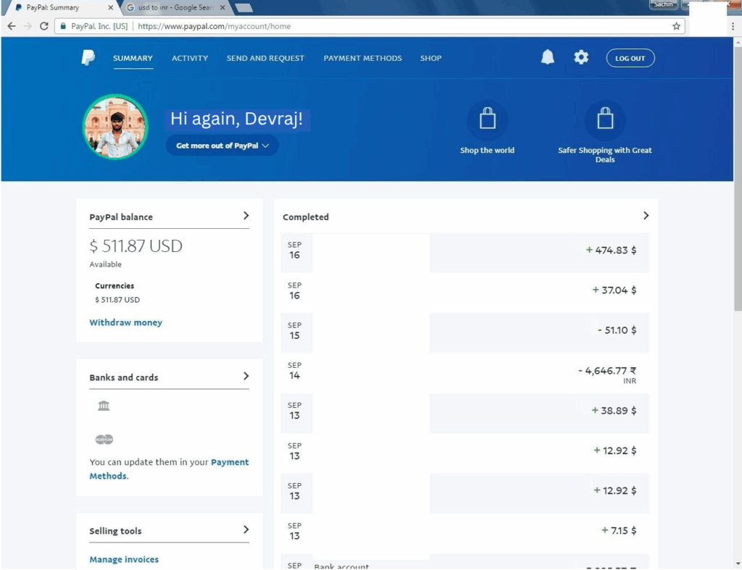
Task: Open account settings gear icon
Action: (581, 58)
